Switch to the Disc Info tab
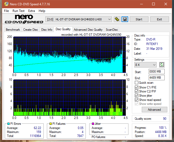The width and height of the screenshot is (174, 142). [x=47, y=30]
